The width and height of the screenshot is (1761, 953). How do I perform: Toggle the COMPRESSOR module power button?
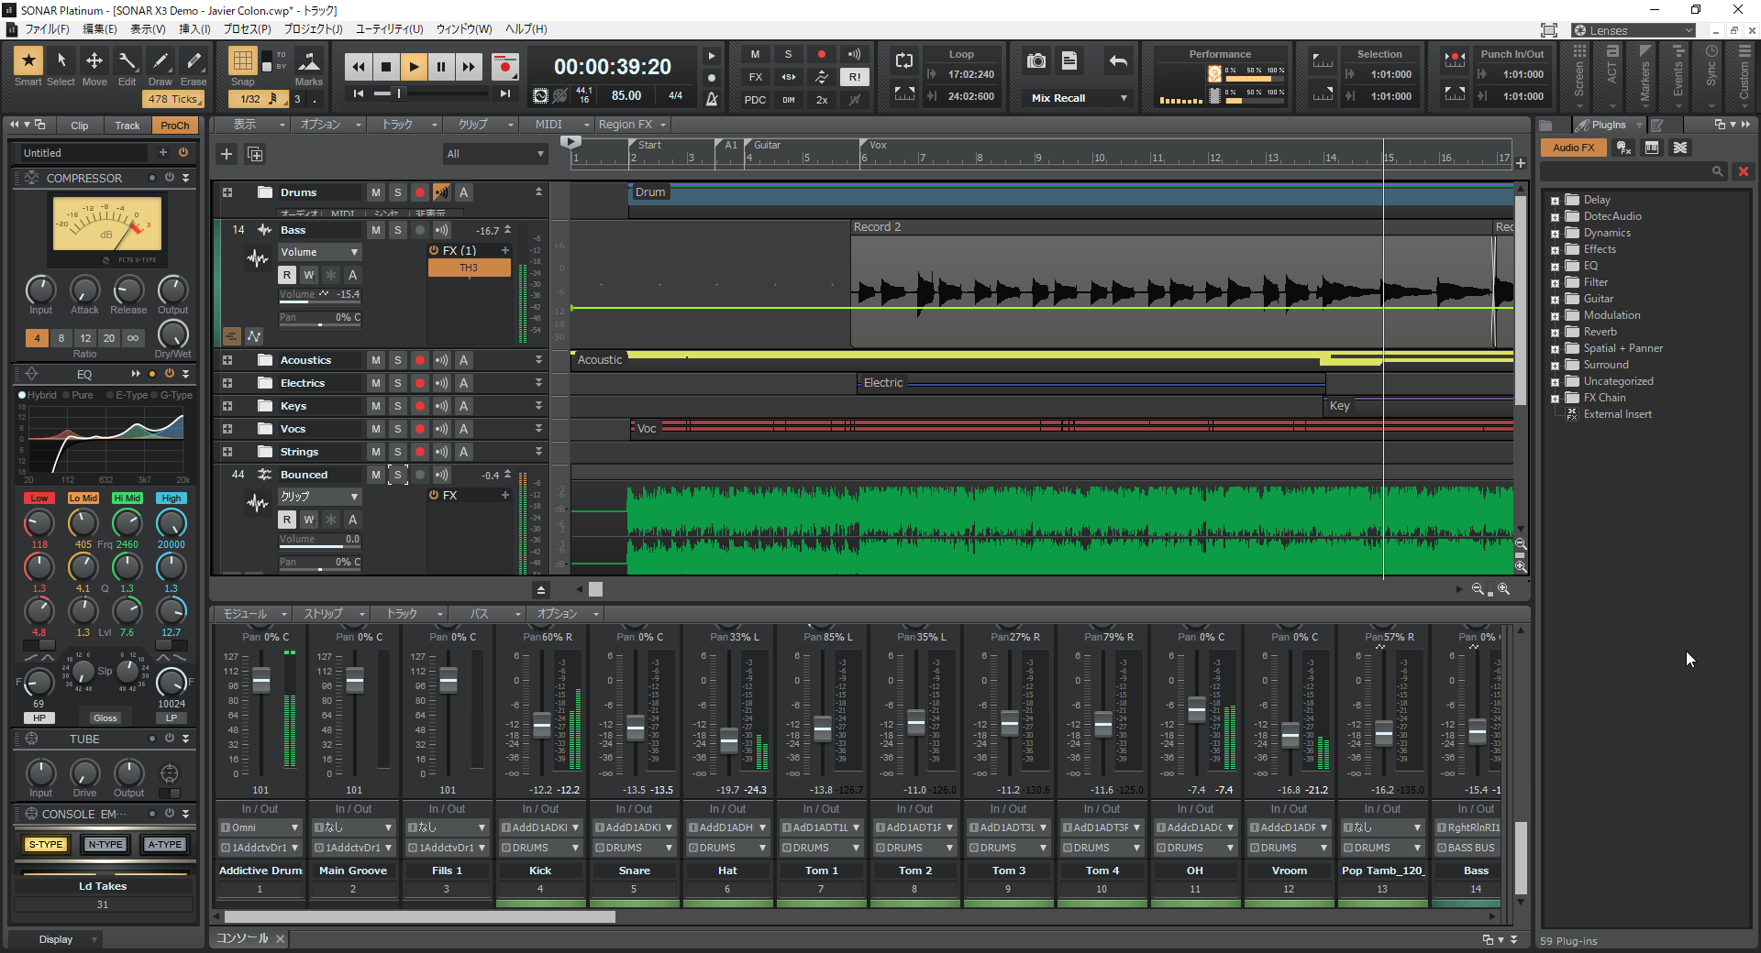tap(169, 178)
